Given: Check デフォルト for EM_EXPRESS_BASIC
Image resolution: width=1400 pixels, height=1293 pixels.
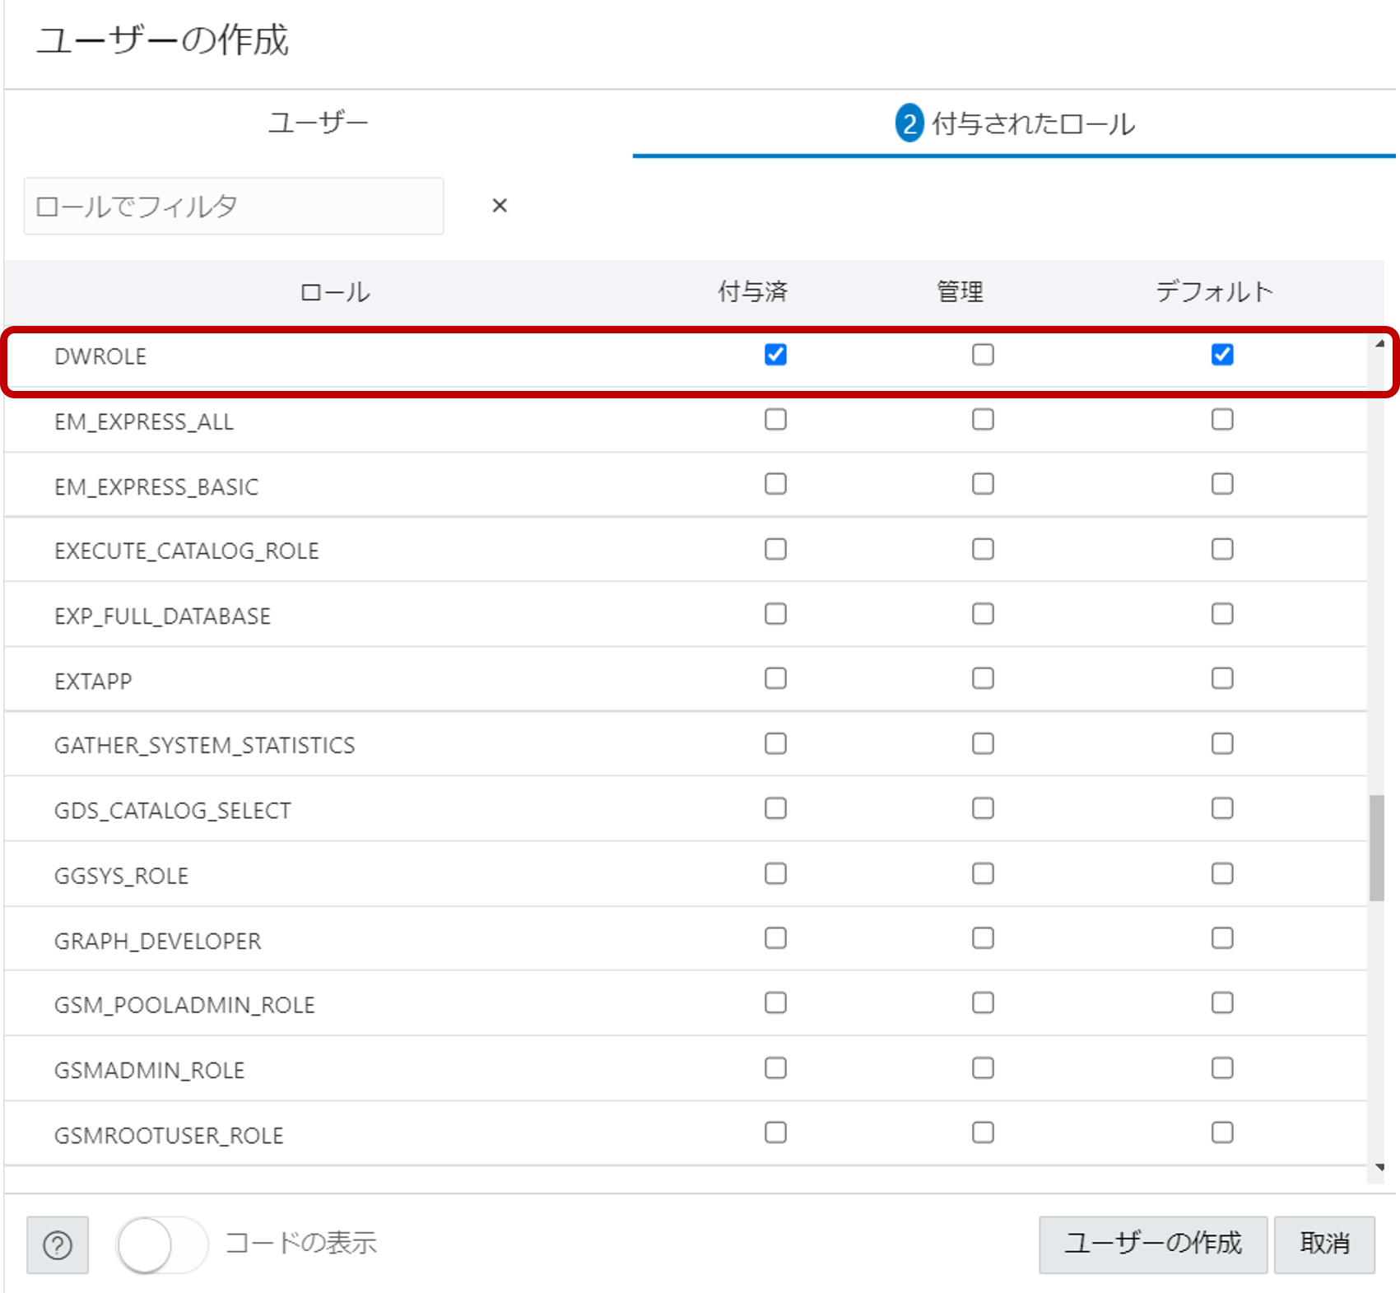Looking at the screenshot, I should pyautogui.click(x=1223, y=485).
